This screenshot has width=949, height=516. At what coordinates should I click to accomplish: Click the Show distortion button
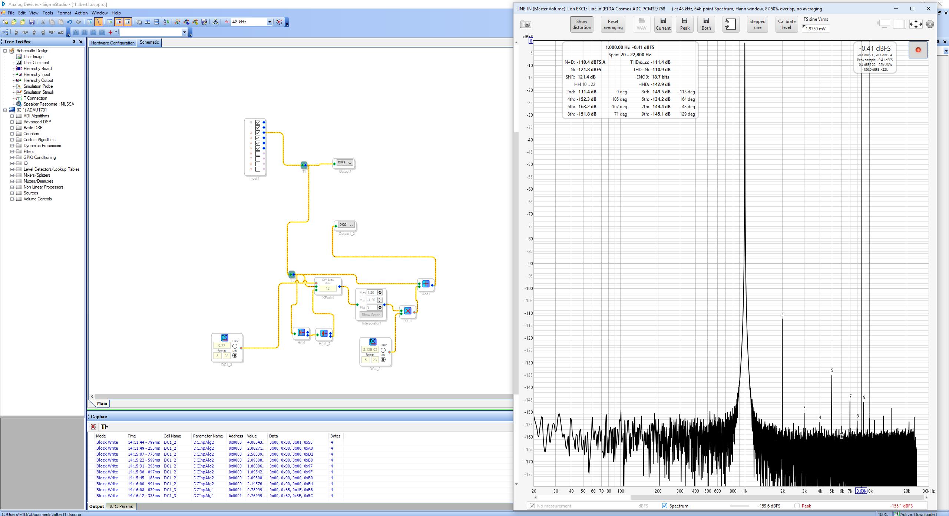581,24
